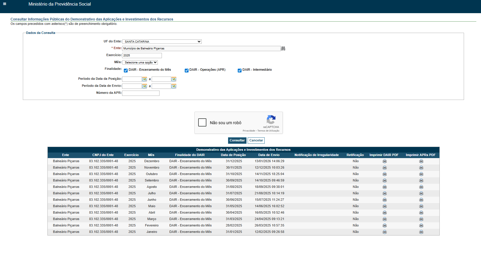Viewport: 481px width, 258px height.
Task: Print DAIR PDF for Dezembro row
Action: click(x=385, y=161)
